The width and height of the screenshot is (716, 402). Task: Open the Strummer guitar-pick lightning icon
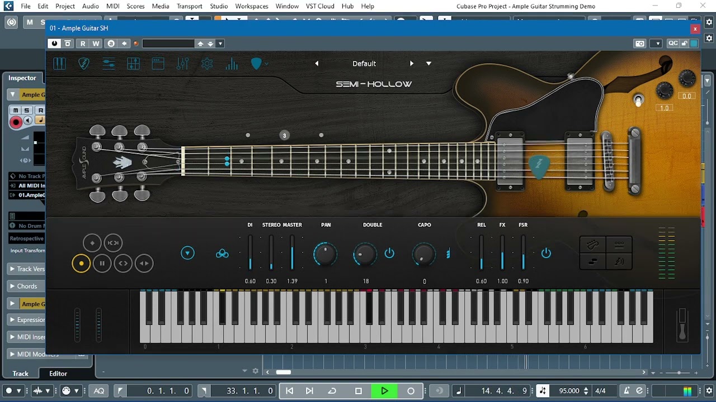[x=84, y=64]
